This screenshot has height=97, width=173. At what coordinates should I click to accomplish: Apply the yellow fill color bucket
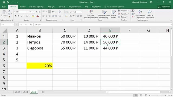pos(33,16)
